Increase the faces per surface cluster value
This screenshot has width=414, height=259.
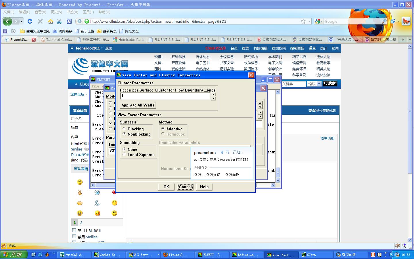(x=213, y=95)
